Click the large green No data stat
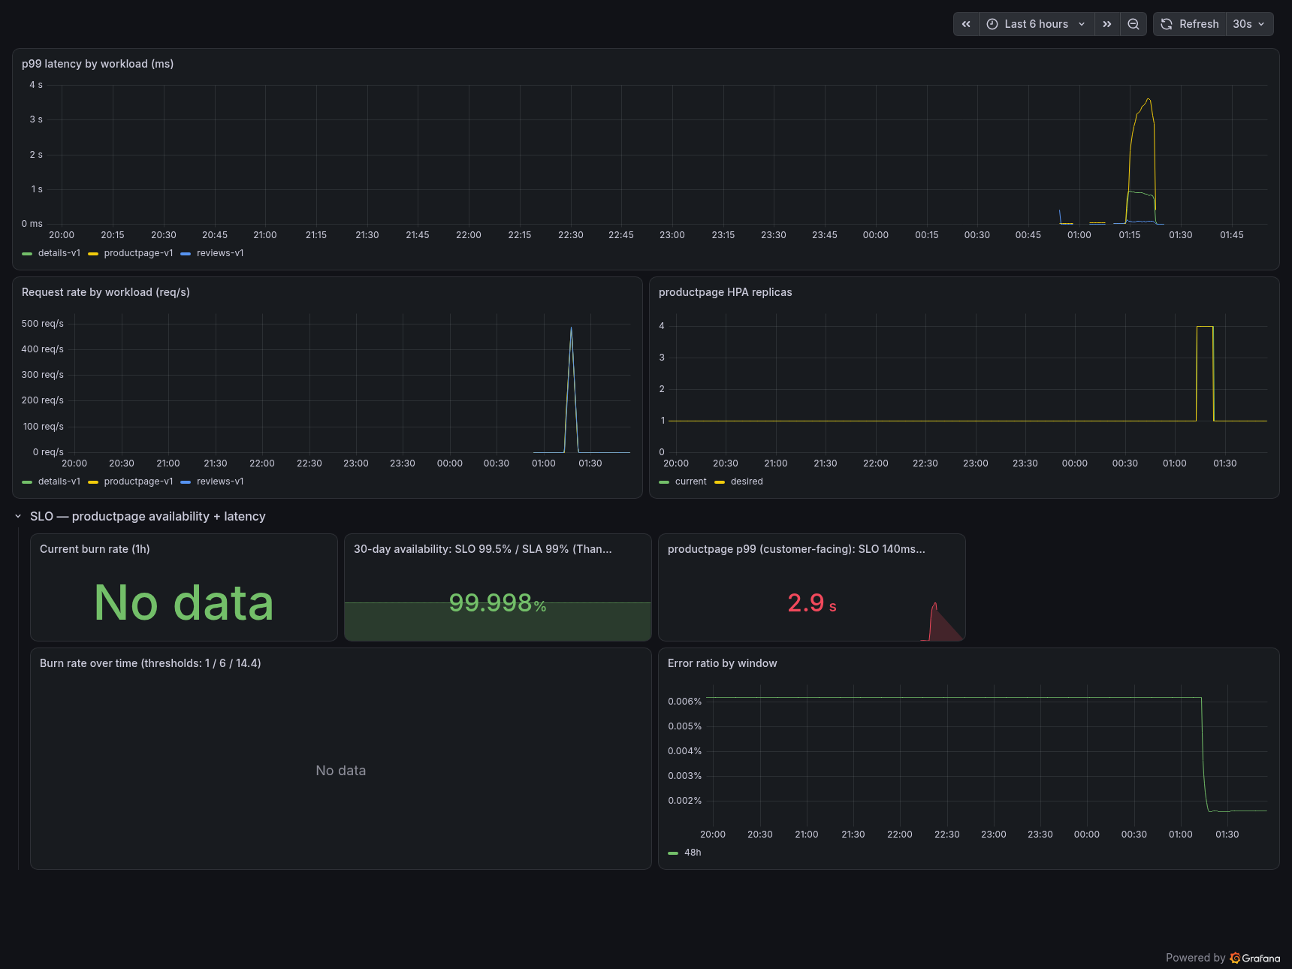This screenshot has width=1292, height=969. click(x=184, y=602)
